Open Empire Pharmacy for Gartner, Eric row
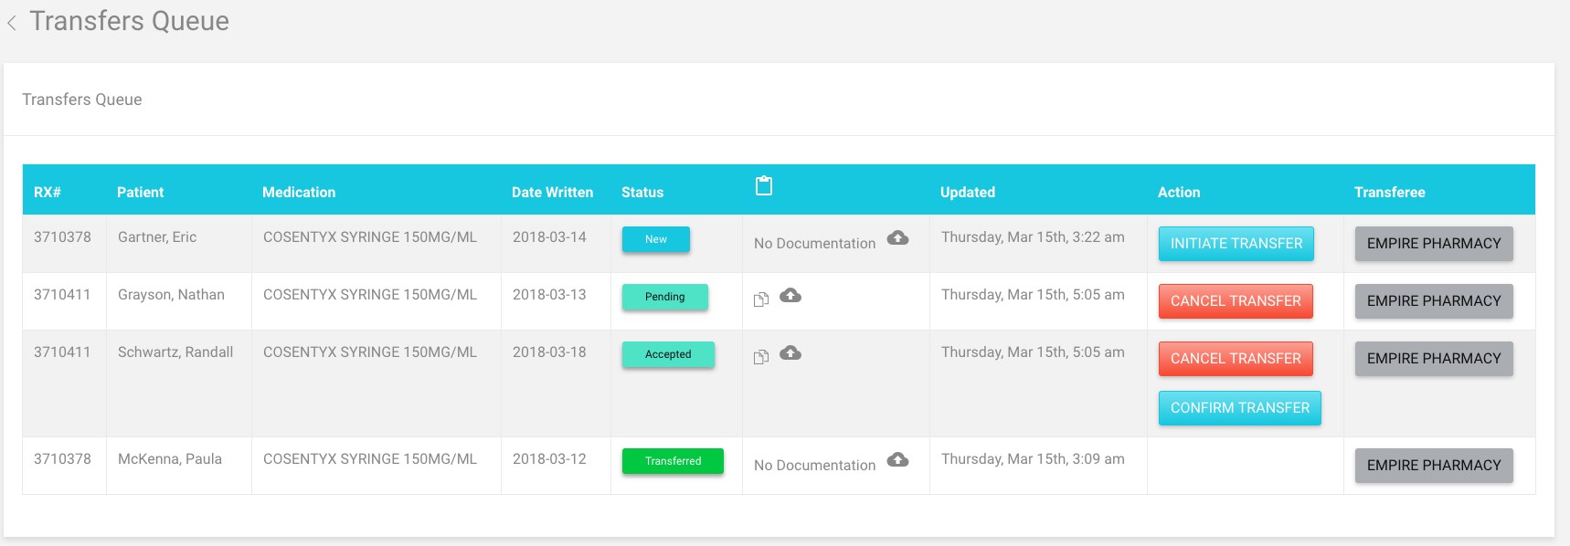This screenshot has height=546, width=1570. (x=1434, y=244)
